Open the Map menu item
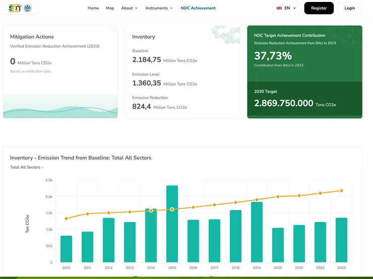The image size is (373, 279). pyautogui.click(x=110, y=8)
